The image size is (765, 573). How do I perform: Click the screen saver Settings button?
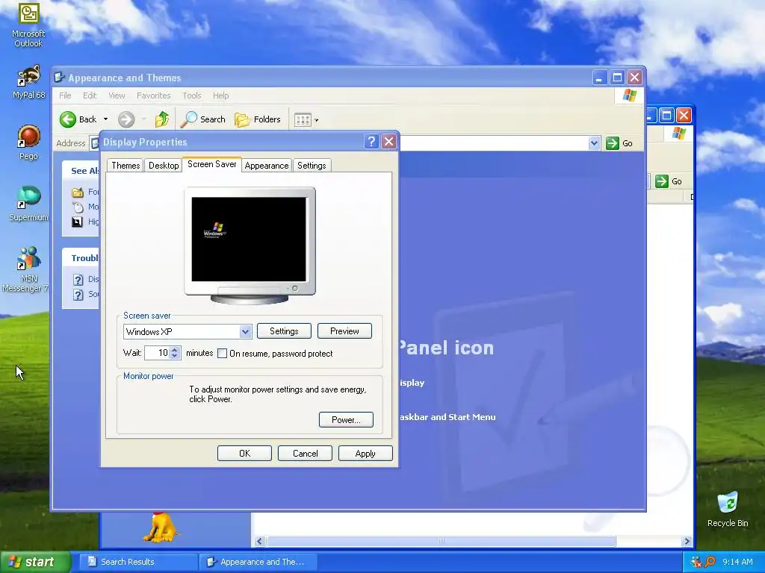284,331
